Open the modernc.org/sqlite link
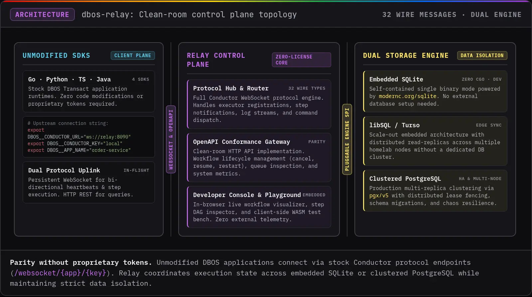This screenshot has width=532, height=297. click(408, 96)
